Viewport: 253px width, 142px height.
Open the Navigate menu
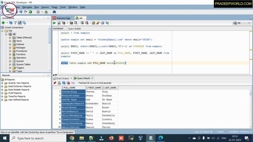(x=27, y=7)
